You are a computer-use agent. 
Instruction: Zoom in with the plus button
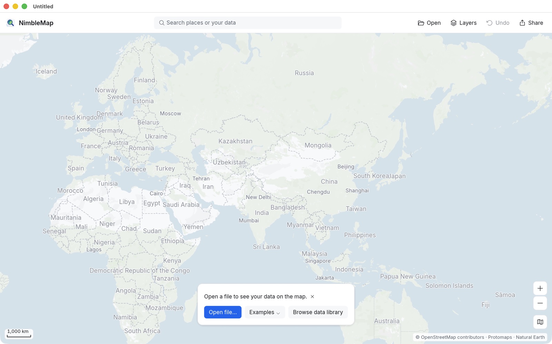point(540,288)
